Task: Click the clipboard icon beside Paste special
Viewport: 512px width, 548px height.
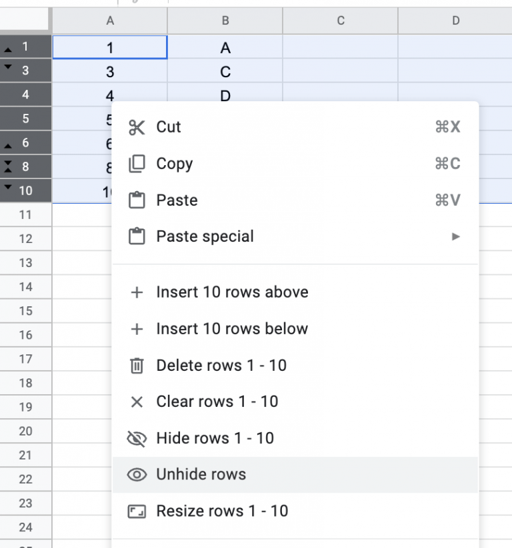Action: pyautogui.click(x=137, y=236)
